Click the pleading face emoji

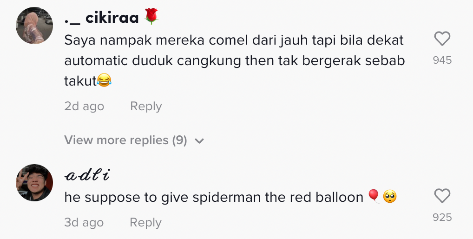[390, 197]
